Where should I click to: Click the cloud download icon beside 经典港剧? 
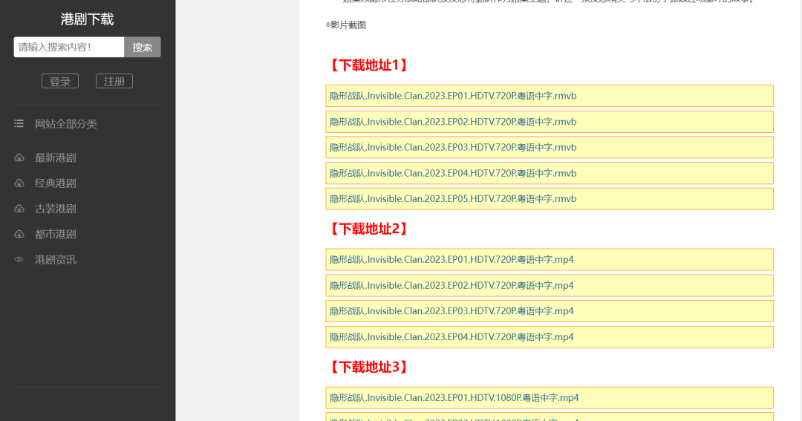click(19, 183)
